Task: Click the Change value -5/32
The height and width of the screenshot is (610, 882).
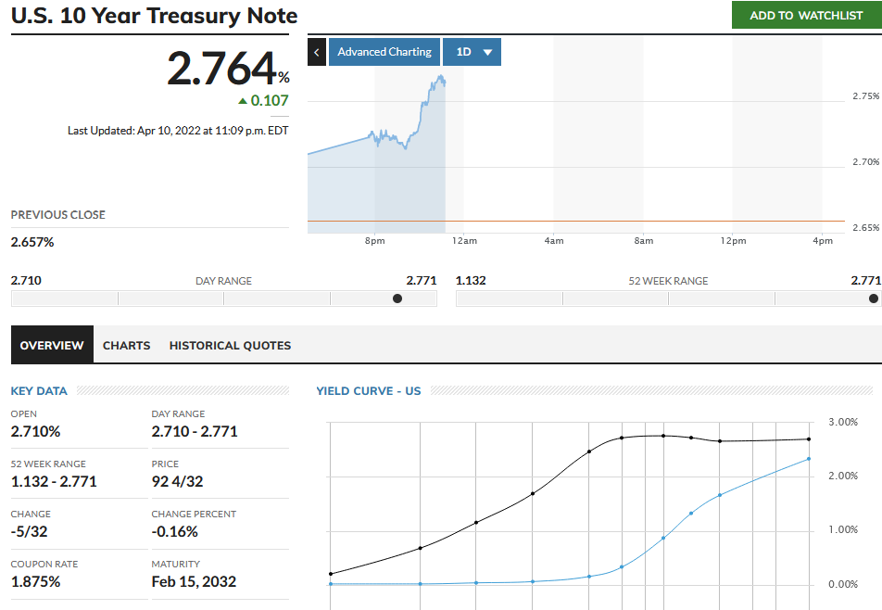Action: point(30,532)
